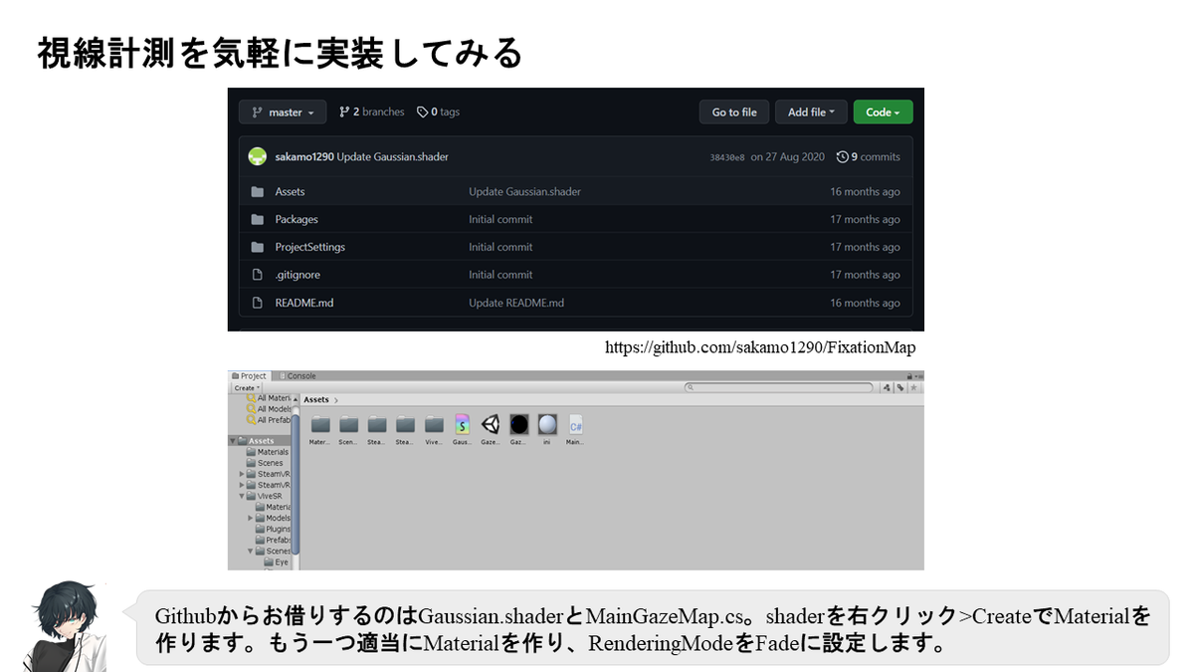
Task: Switch to the Project tab
Action: [x=249, y=376]
